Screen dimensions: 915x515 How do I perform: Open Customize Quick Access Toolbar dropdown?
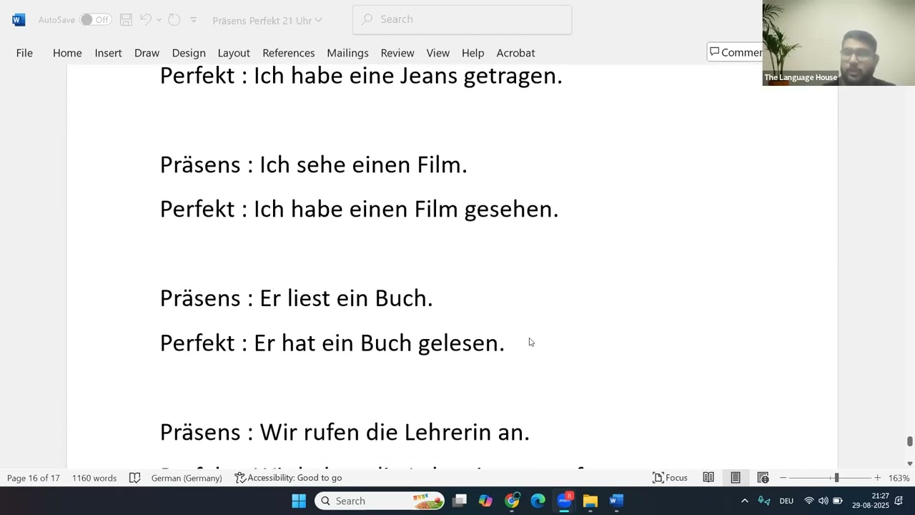click(193, 20)
